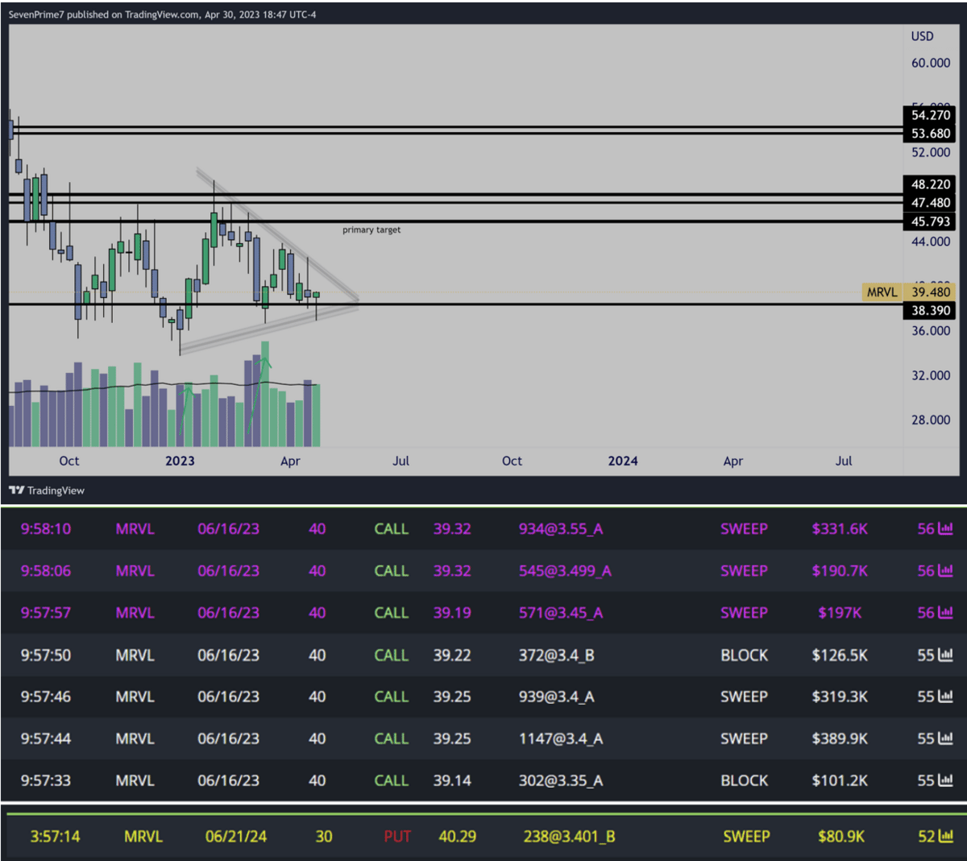Click BLOCK type in the 9:57:50 row
Screen dimensions: 967x861
point(745,656)
